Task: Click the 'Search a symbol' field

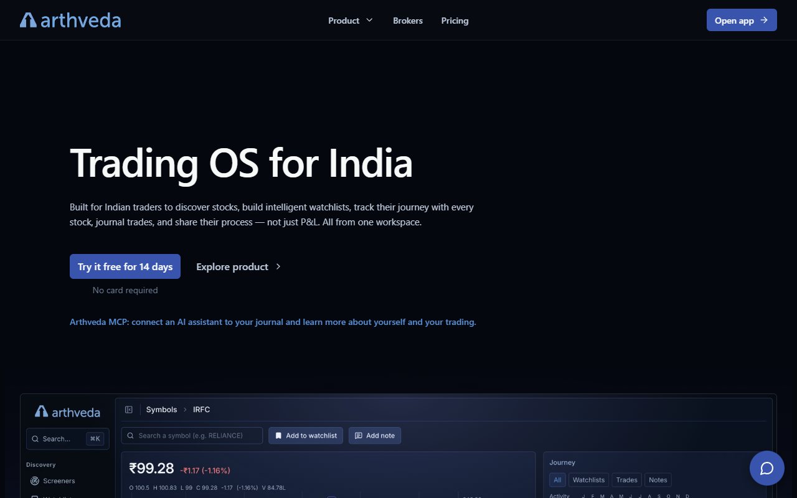Action: pos(192,436)
